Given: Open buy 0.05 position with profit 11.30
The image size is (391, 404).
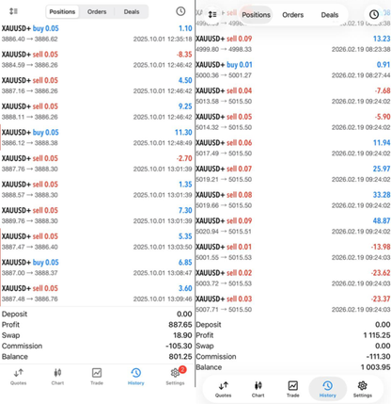Looking at the screenshot, I should point(97,137).
